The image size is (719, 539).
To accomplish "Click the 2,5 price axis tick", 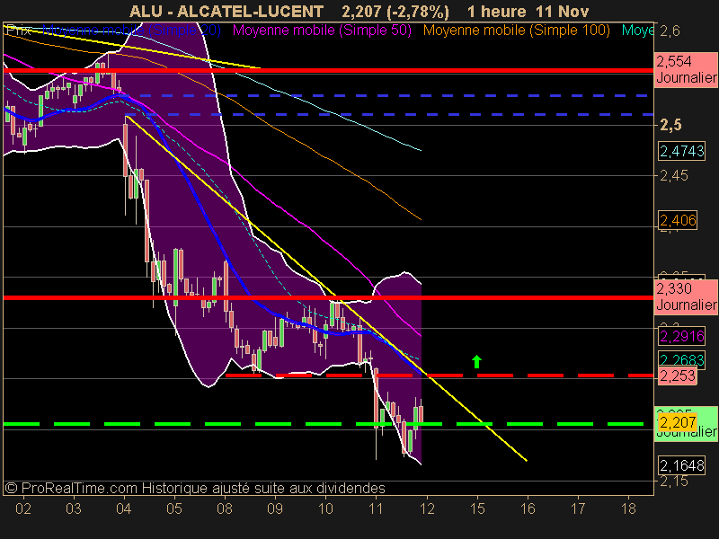I will click(671, 125).
